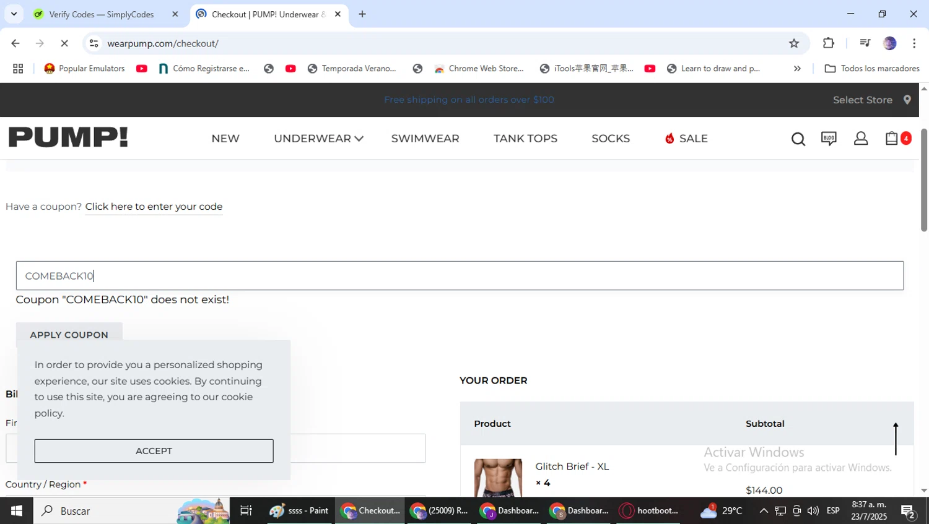Image resolution: width=929 pixels, height=524 pixels.
Task: Click the taskbar Buscar search box
Action: tap(131, 510)
